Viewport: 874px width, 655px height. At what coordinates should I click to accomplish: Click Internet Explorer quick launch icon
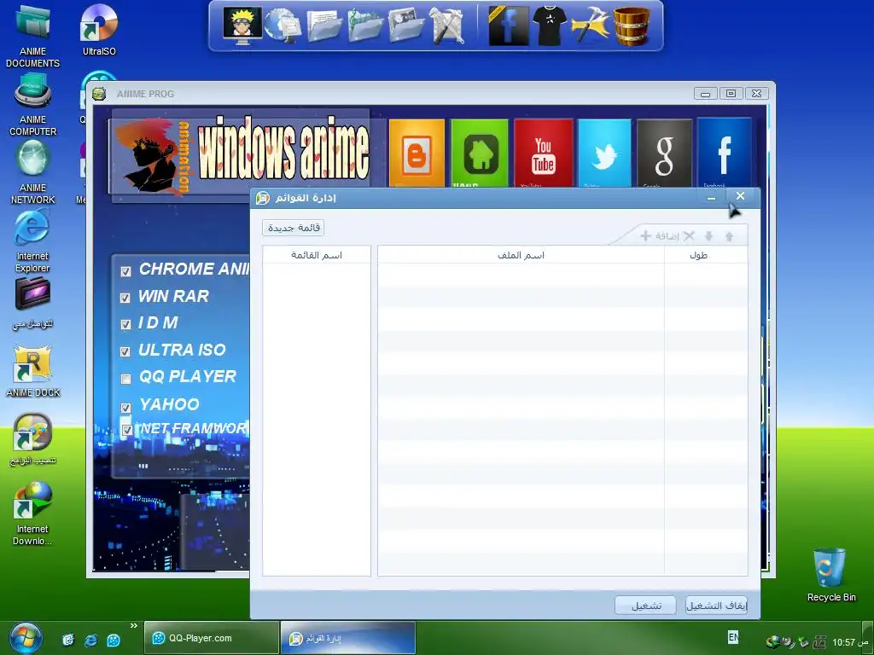90,640
